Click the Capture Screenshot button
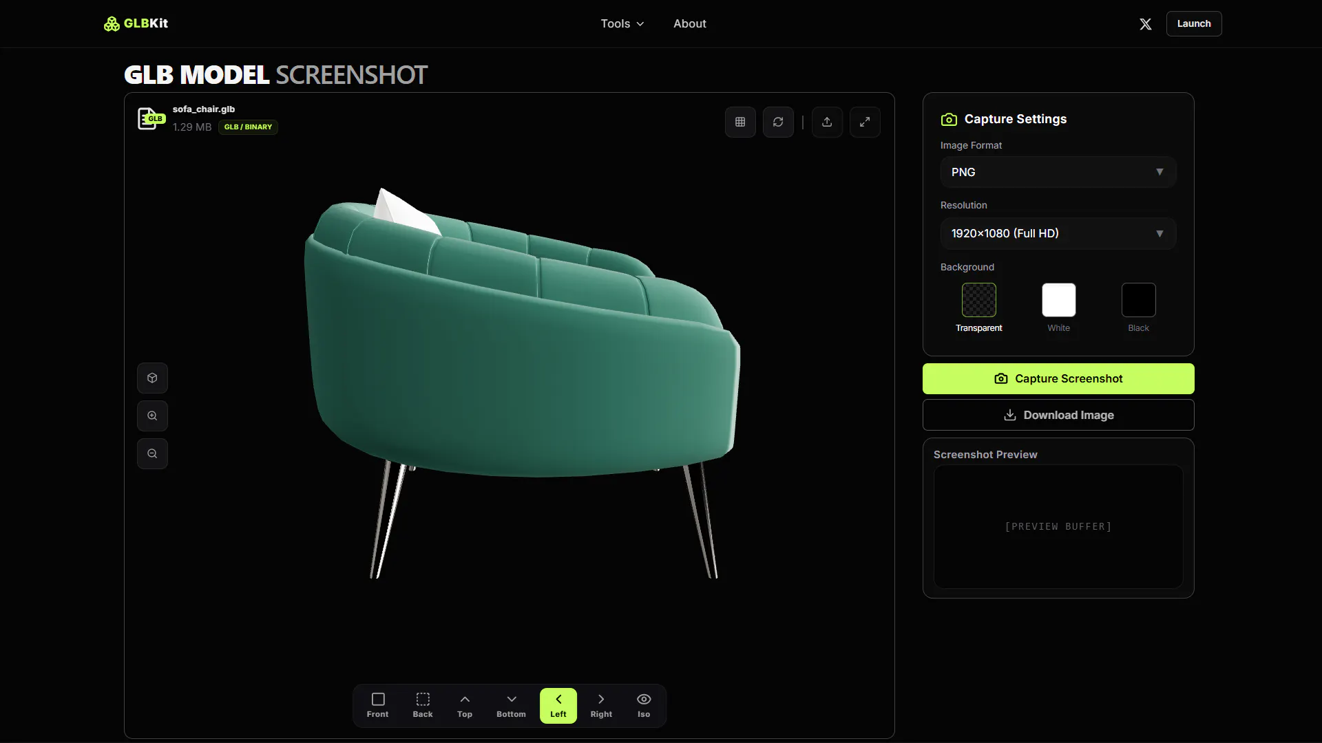This screenshot has height=743, width=1322. (x=1058, y=378)
